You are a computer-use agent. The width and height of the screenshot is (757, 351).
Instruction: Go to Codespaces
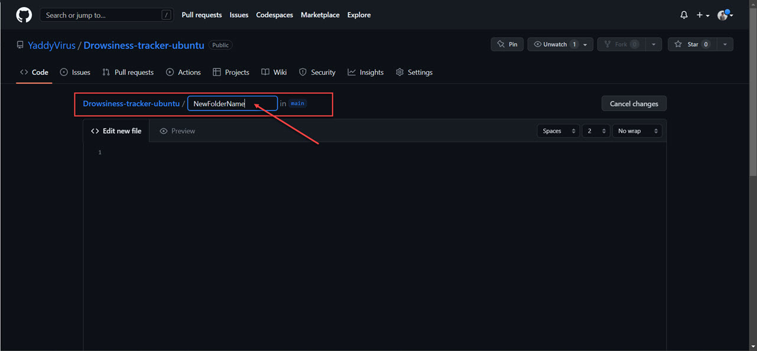[274, 15]
